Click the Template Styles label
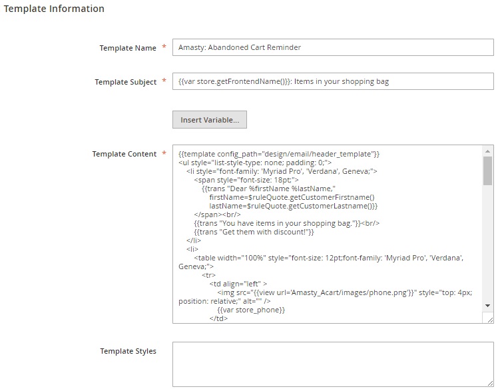This screenshot has width=504, height=391. (128, 351)
